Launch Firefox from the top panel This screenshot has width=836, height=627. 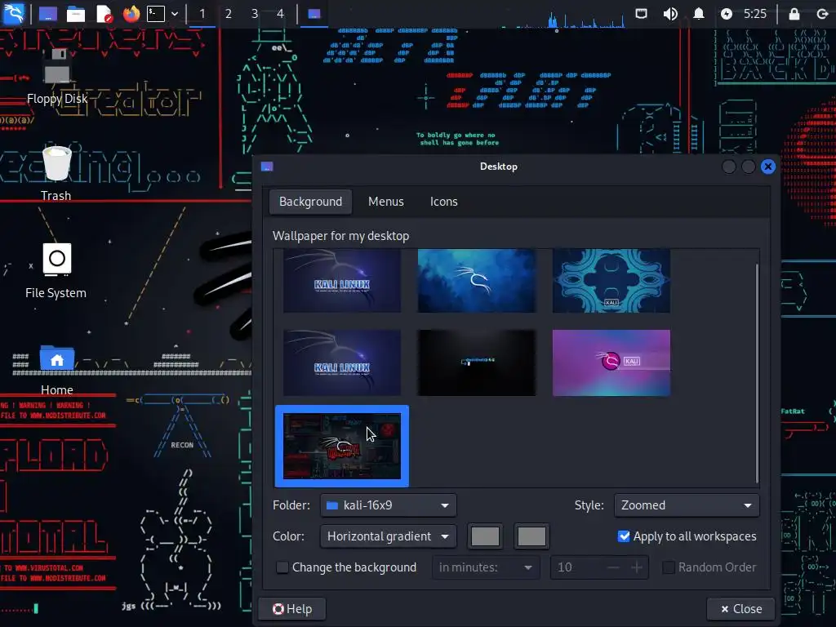131,13
